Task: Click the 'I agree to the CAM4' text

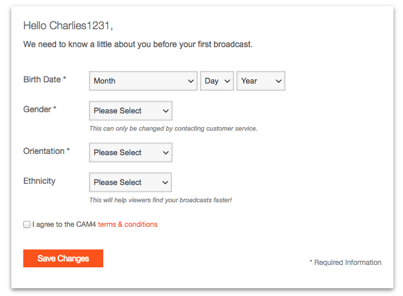Action: pyautogui.click(x=64, y=225)
